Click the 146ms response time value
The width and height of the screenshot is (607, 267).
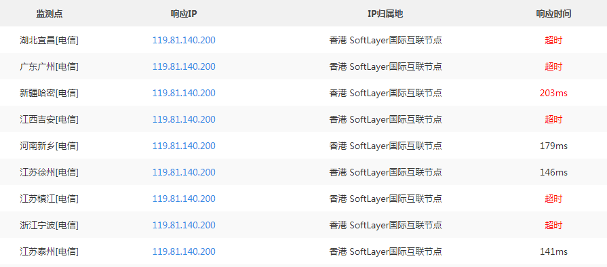[553, 172]
